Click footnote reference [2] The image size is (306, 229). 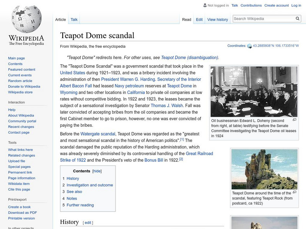181,159
